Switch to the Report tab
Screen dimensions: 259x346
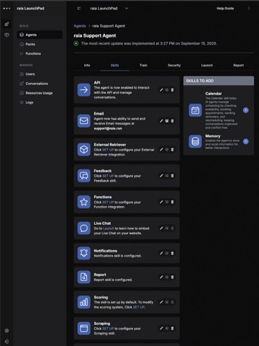pos(238,65)
